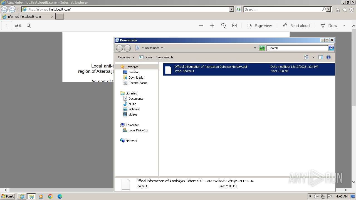Start Read aloud for the PDF
Image resolution: width=356 pixels, height=200 pixels.
296,26
